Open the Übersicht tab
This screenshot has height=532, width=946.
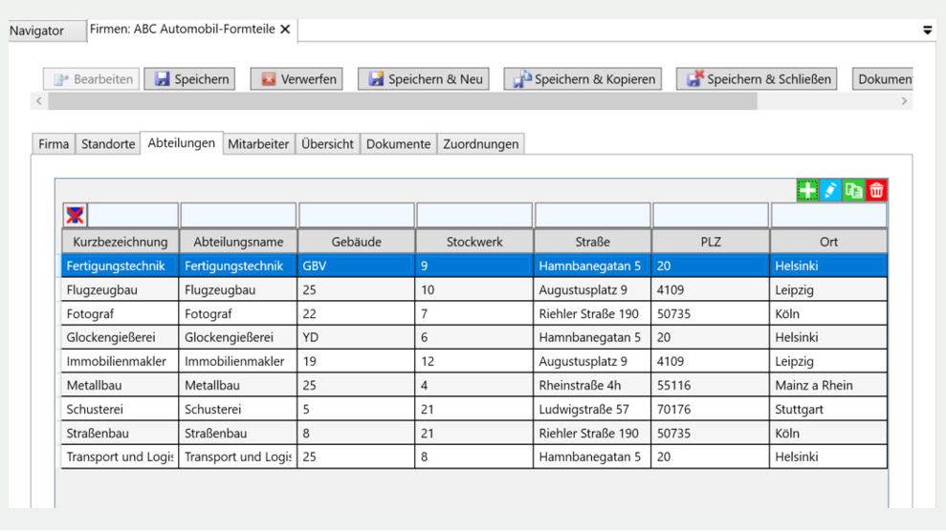tap(327, 144)
